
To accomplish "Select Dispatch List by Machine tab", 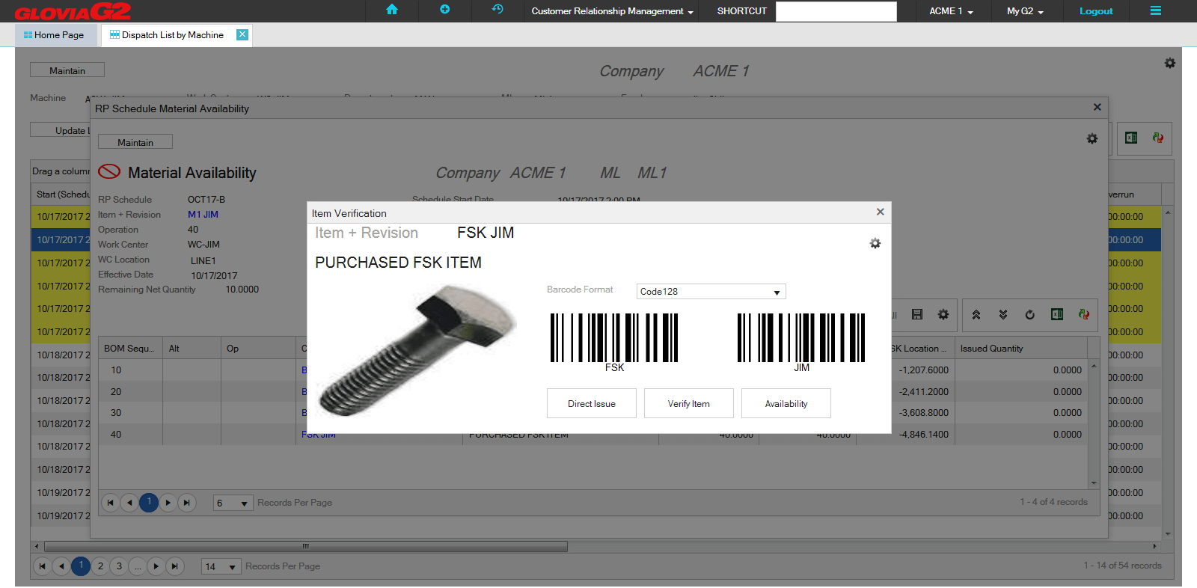I will (173, 34).
